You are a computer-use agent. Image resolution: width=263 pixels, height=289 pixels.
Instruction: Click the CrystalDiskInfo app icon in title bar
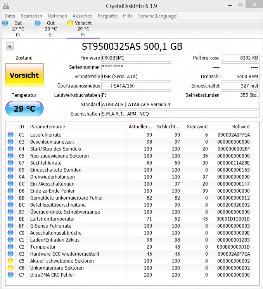[6, 6]
